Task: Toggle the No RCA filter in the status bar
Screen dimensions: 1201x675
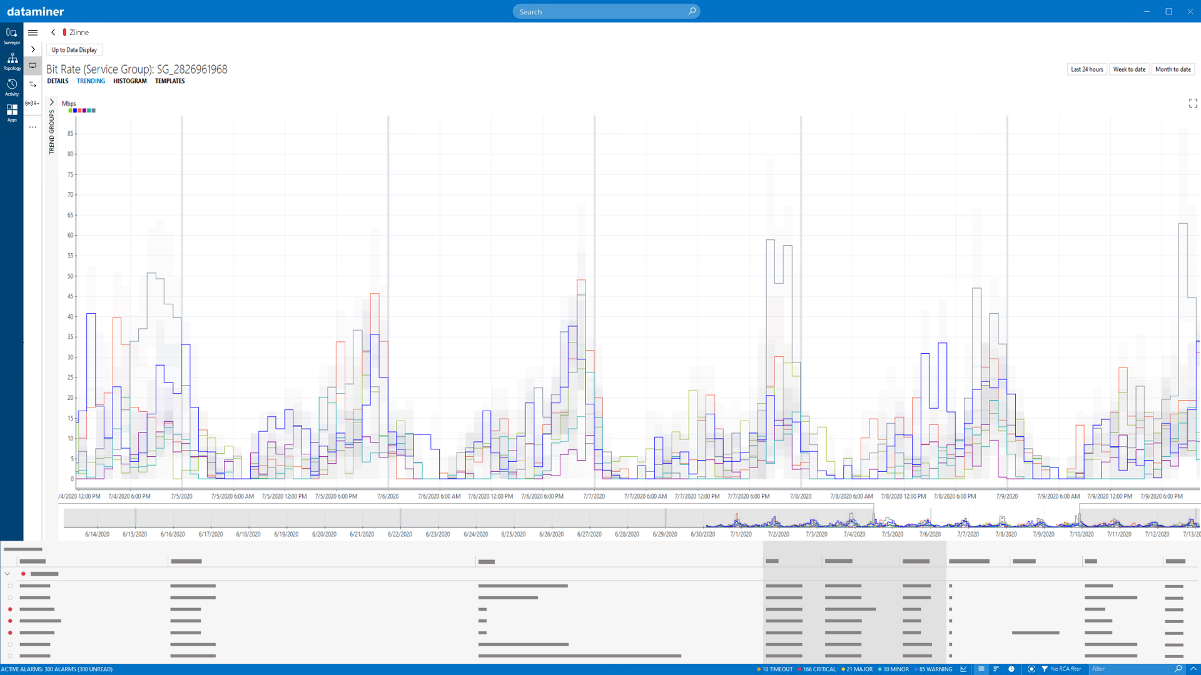Action: pos(1063,669)
